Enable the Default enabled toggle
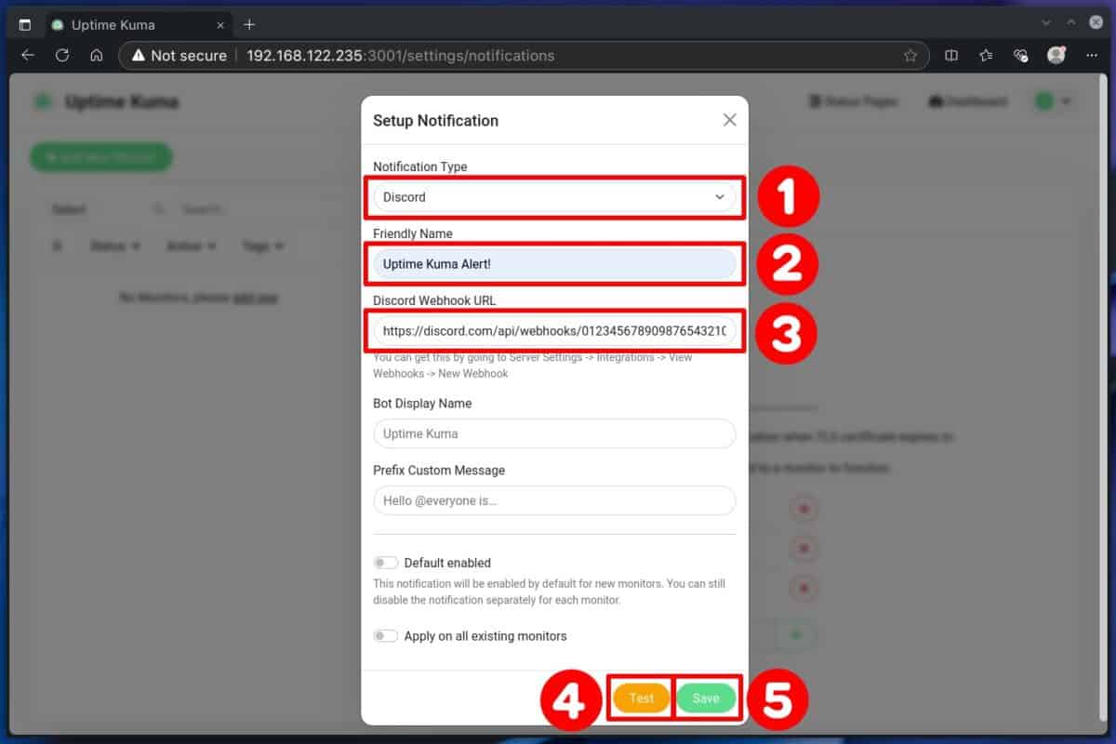 click(x=386, y=562)
